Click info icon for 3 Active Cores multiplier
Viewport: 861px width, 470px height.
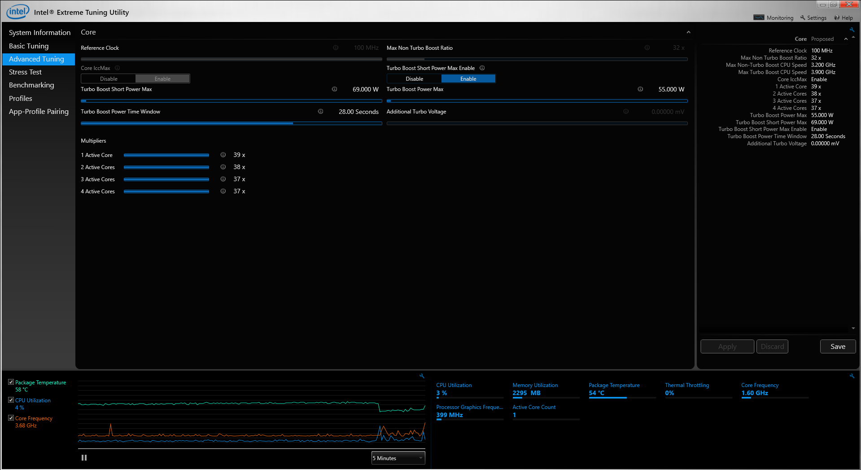click(223, 179)
